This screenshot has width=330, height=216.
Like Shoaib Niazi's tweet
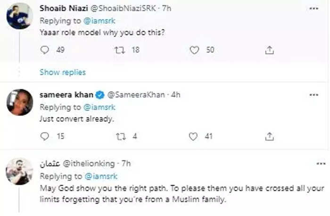194,50
